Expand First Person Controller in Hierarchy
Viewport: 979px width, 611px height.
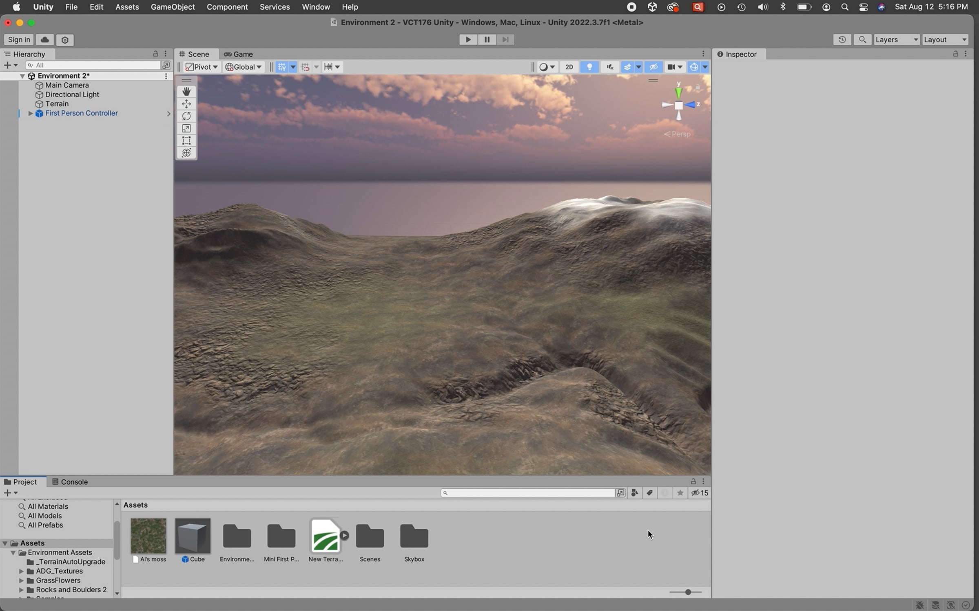(30, 113)
